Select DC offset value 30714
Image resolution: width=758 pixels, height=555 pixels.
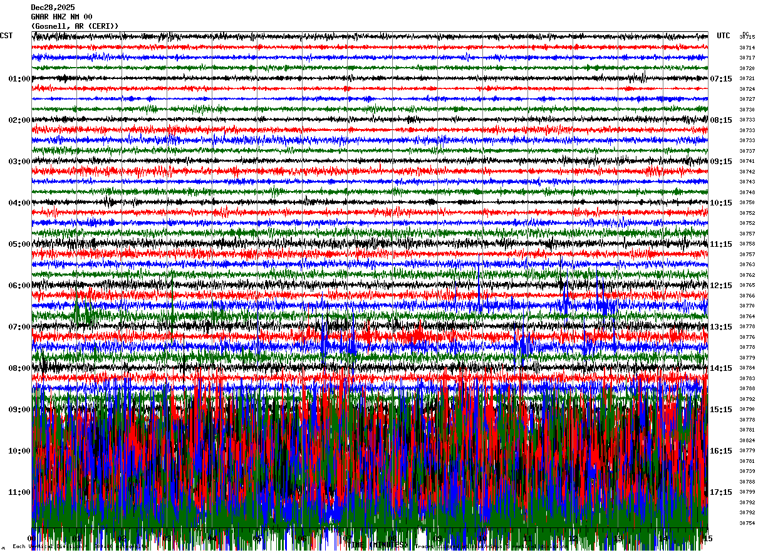click(x=747, y=48)
